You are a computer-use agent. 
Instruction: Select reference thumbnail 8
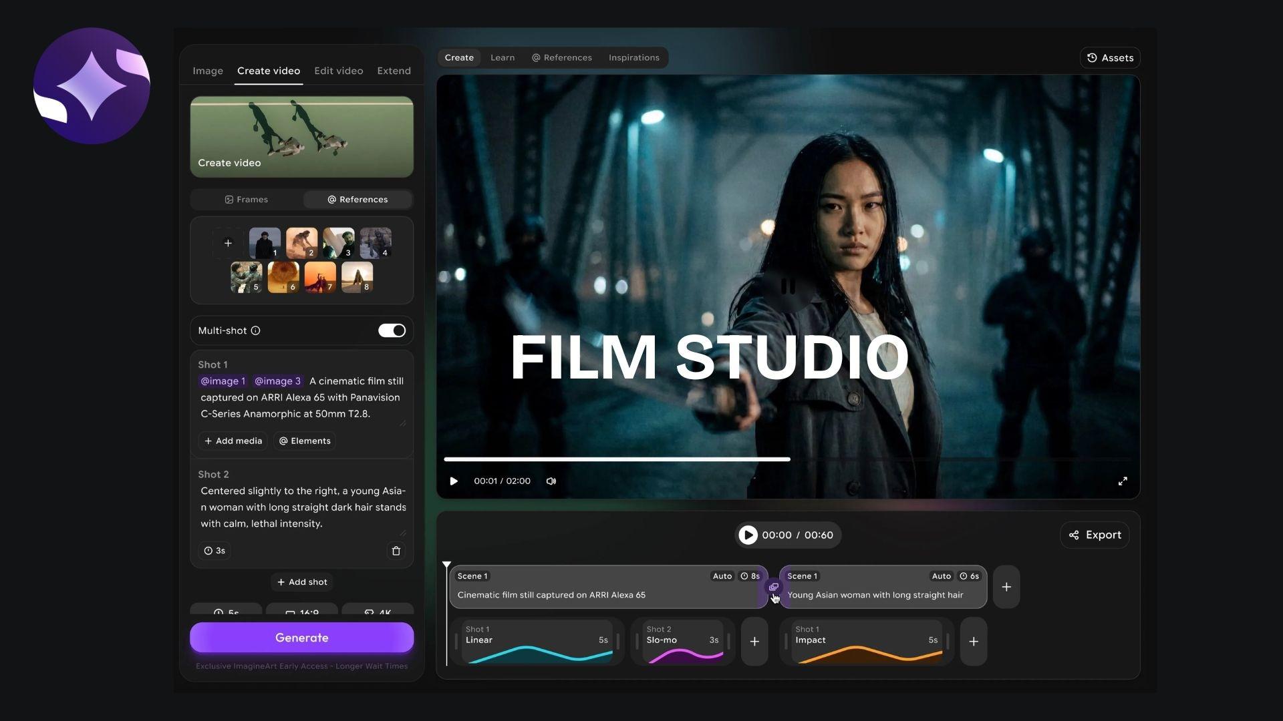(358, 277)
